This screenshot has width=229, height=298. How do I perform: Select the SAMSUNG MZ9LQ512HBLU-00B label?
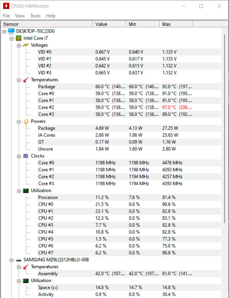coord(56,260)
